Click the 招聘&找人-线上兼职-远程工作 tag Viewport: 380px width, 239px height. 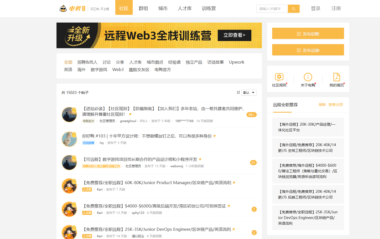point(101,166)
